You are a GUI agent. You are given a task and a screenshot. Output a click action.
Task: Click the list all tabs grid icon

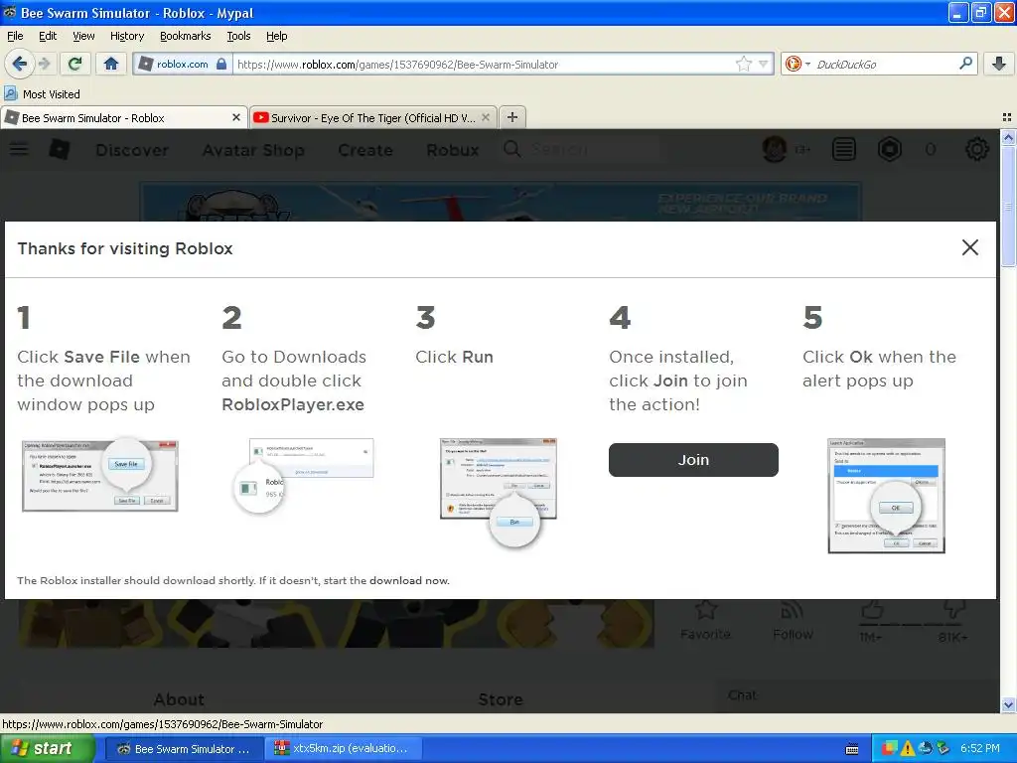[x=1007, y=117]
